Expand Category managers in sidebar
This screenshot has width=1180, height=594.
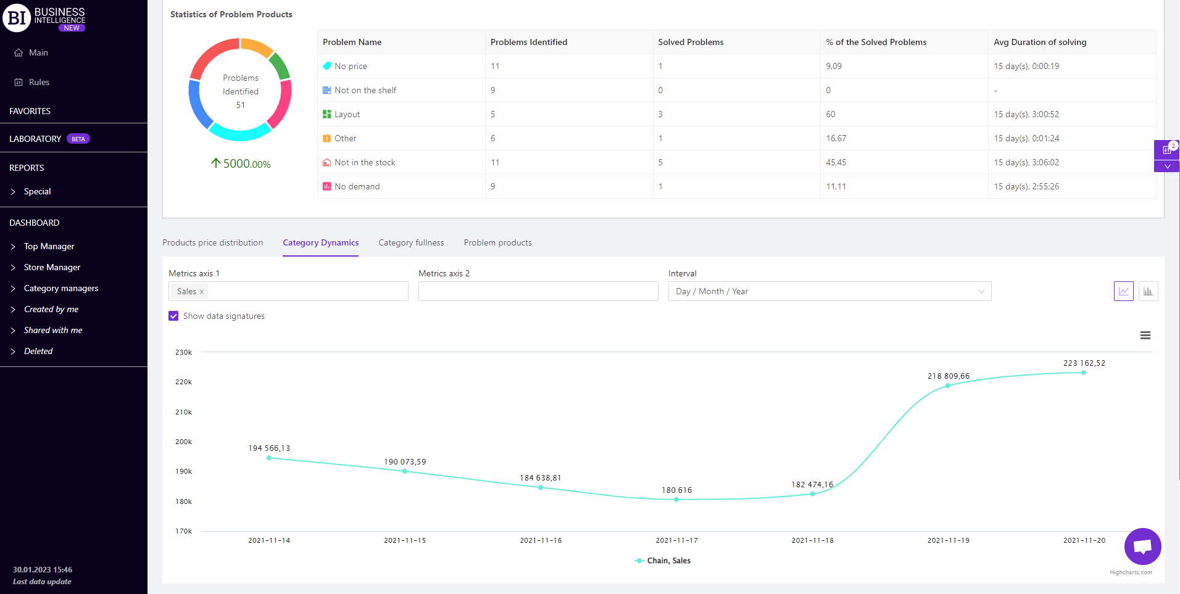click(60, 288)
